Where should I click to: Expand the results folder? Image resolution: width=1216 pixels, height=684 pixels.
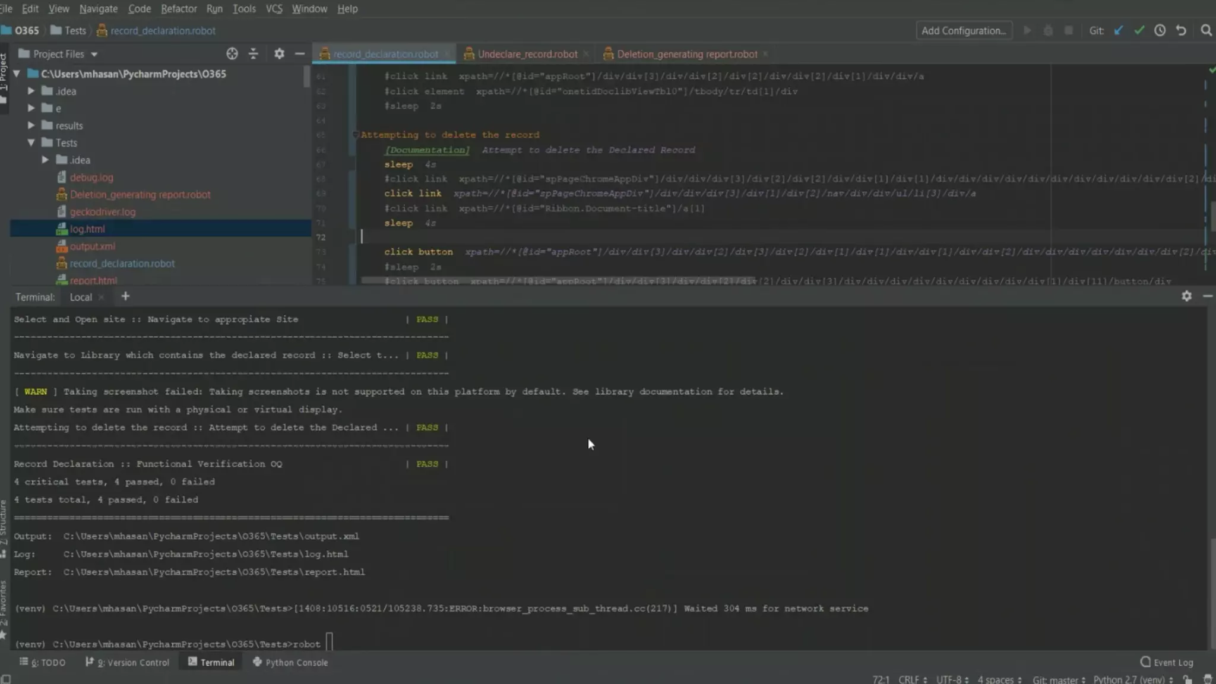coord(31,125)
